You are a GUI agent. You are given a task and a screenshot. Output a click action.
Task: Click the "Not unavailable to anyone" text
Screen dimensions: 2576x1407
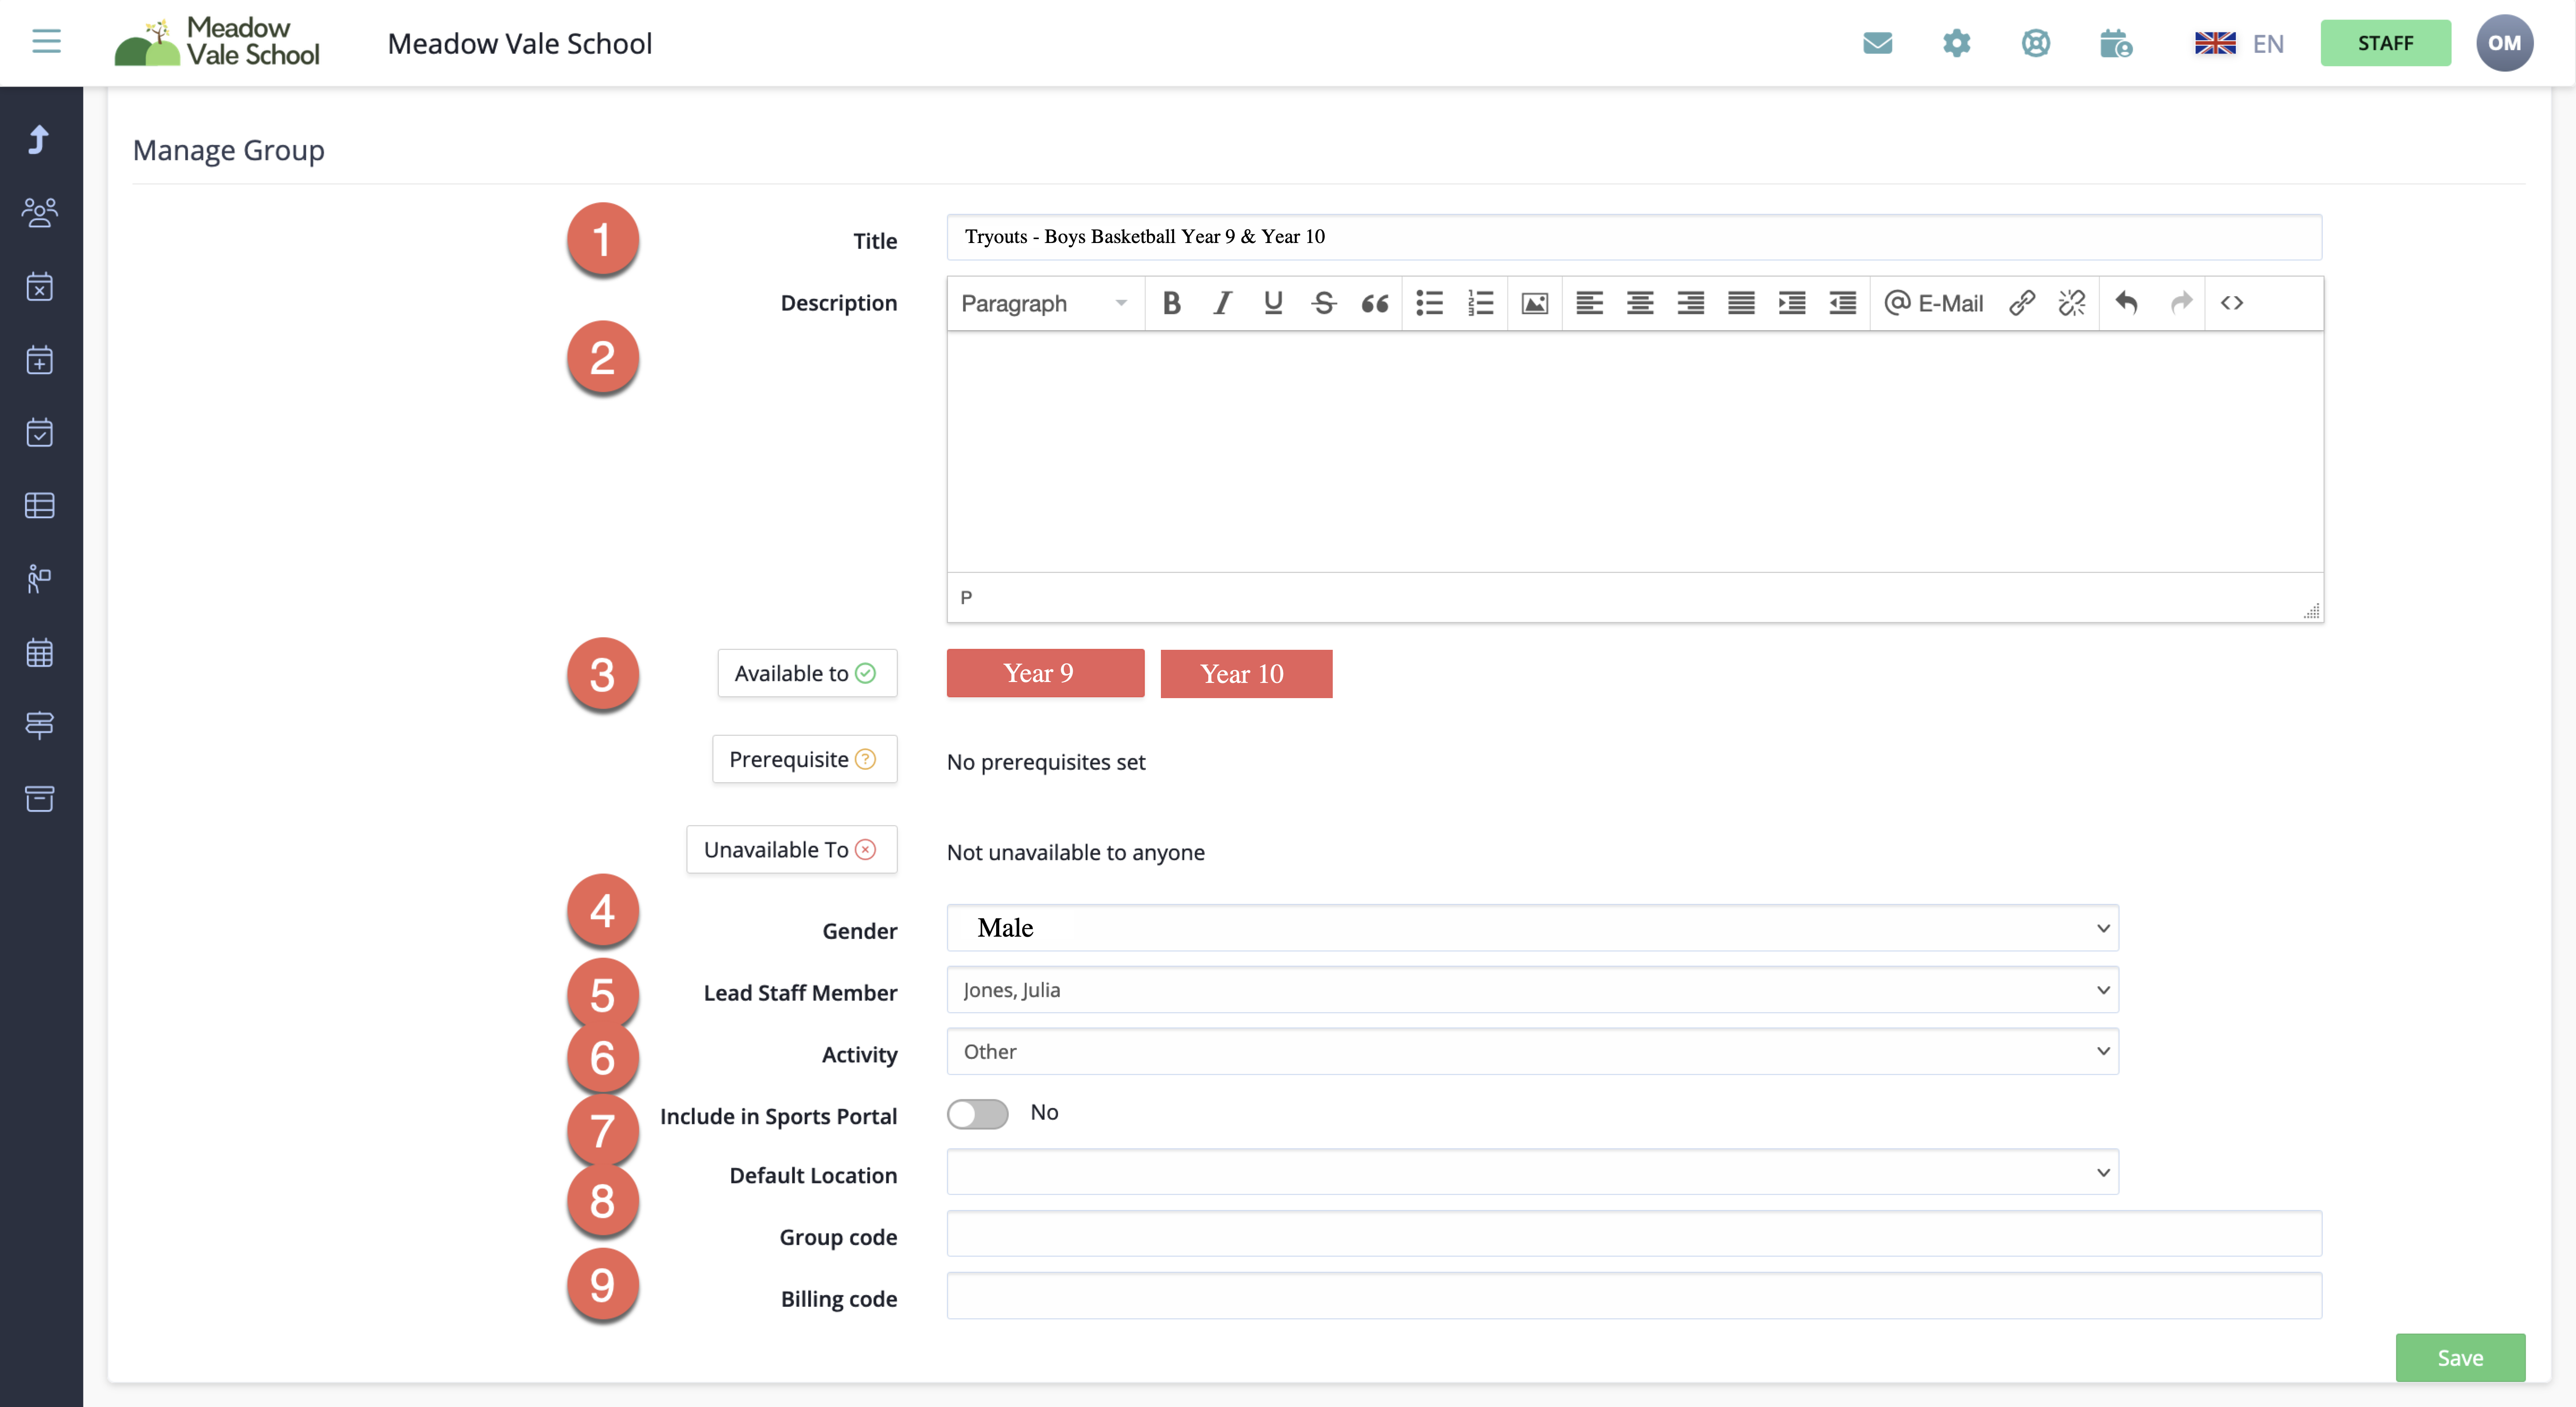(x=1076, y=852)
